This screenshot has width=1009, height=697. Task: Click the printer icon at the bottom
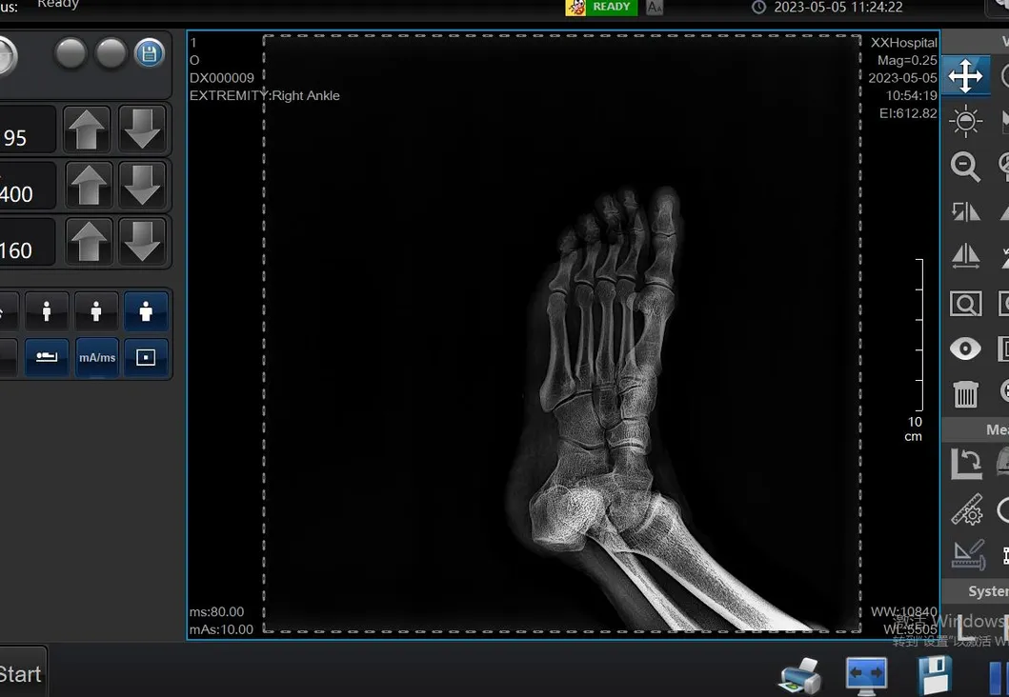[798, 674]
